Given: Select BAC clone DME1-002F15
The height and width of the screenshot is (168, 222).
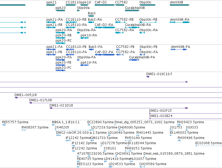Looking at the screenshot, I should pyautogui.click(x=186, y=113).
